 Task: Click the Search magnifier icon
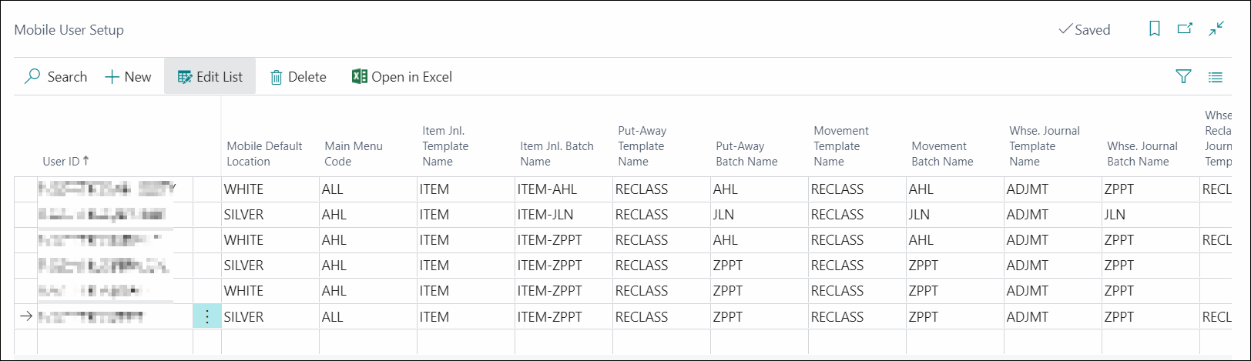pos(32,77)
